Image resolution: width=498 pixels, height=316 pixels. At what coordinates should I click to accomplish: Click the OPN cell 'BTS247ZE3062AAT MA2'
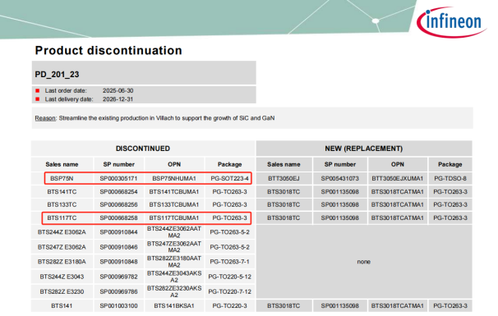pos(174,247)
